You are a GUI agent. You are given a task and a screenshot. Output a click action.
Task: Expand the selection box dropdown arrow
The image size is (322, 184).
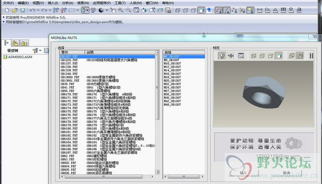coord(77,10)
